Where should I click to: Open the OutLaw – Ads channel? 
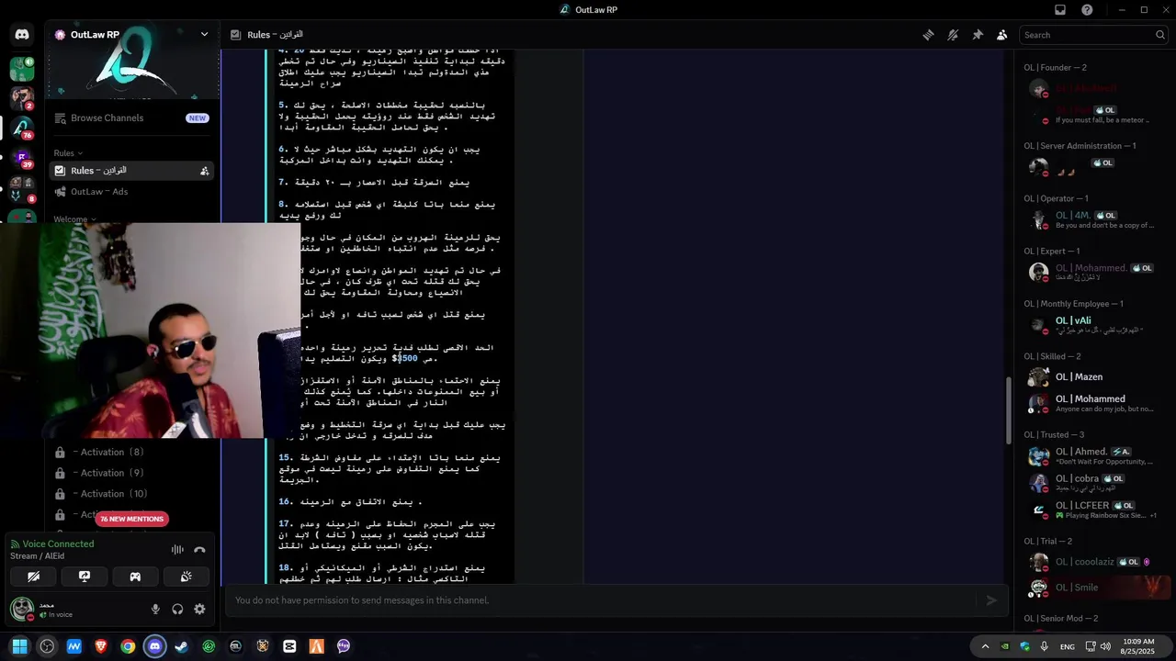[x=132, y=192]
